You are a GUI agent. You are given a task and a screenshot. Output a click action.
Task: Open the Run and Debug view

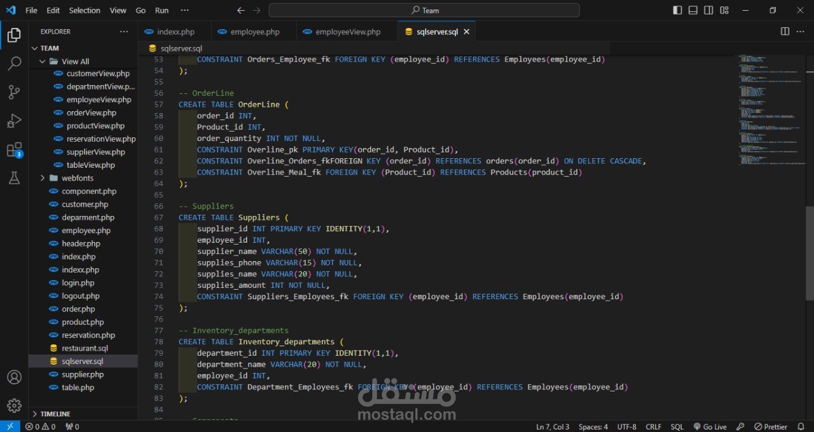(14, 121)
